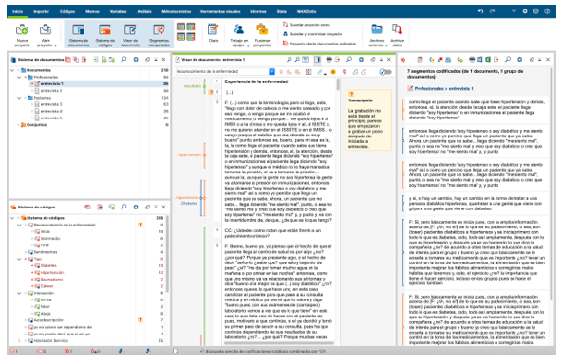Screen dimensions: 561x362
Task: Click settings gear in Sistema de documentos panel
Action: coord(136,60)
